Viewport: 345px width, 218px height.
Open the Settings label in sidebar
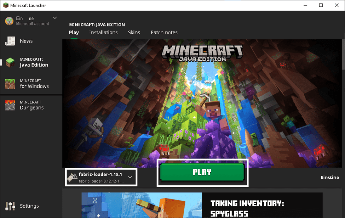29,206
